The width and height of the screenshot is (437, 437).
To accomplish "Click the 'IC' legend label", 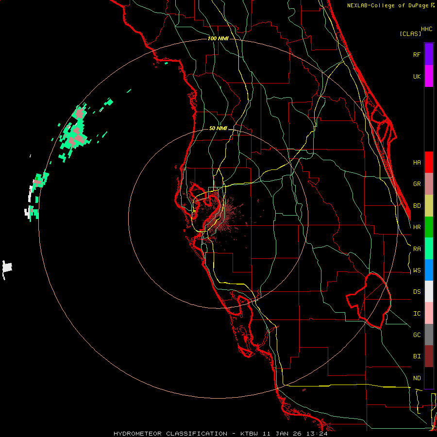I will coord(417,314).
